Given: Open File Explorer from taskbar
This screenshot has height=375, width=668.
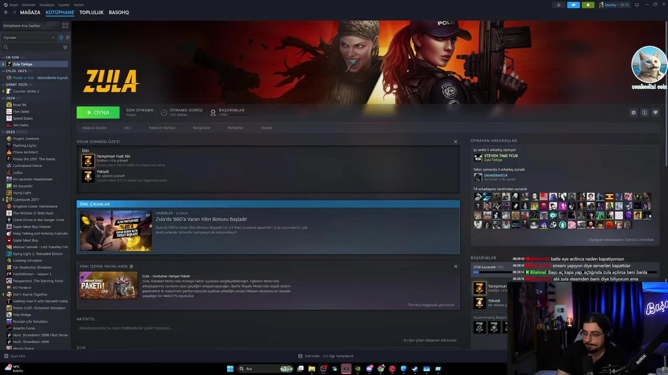Looking at the screenshot, I should [312, 369].
